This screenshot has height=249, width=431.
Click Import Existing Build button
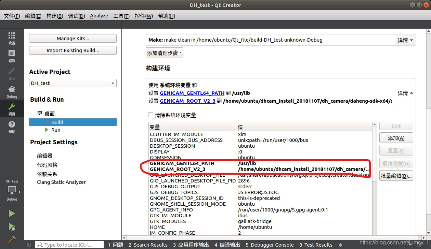point(73,50)
